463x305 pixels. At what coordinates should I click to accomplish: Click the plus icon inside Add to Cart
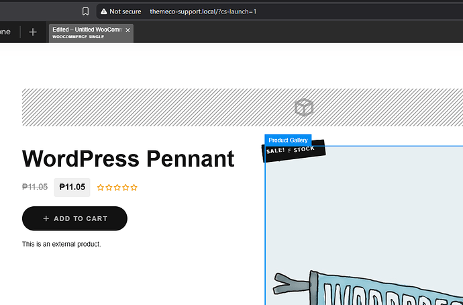pyautogui.click(x=46, y=218)
